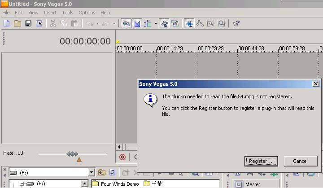This screenshot has height=188, width=323.
Task: Click the ruler at 00:00:29:29
Action: point(211,48)
